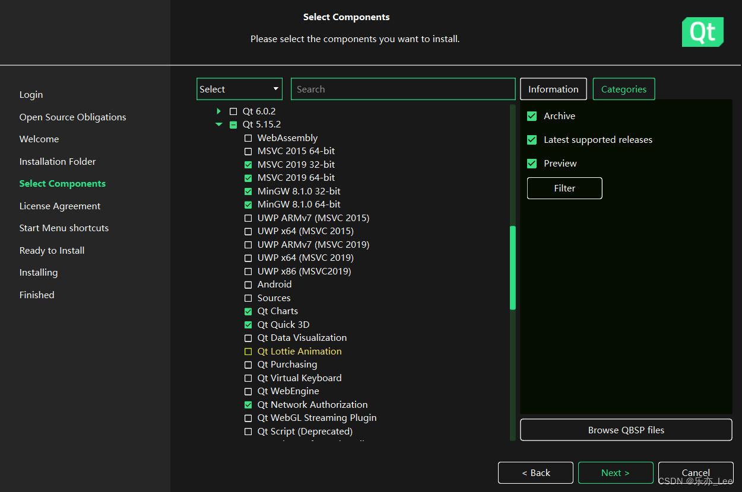
Task: Select the Android row label
Action: coord(275,285)
